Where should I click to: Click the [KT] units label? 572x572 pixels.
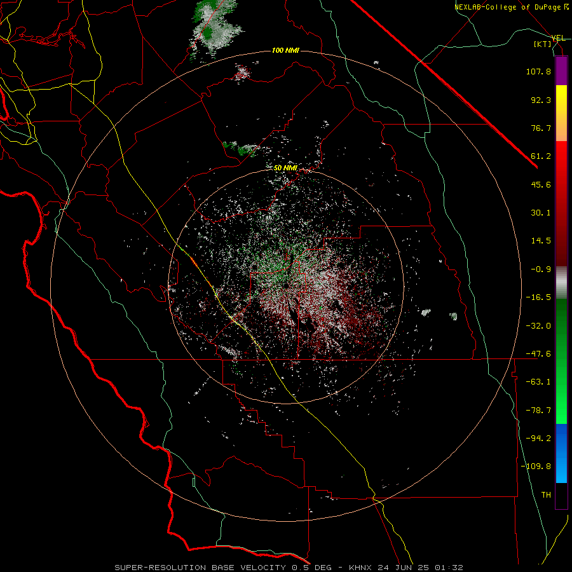(543, 44)
